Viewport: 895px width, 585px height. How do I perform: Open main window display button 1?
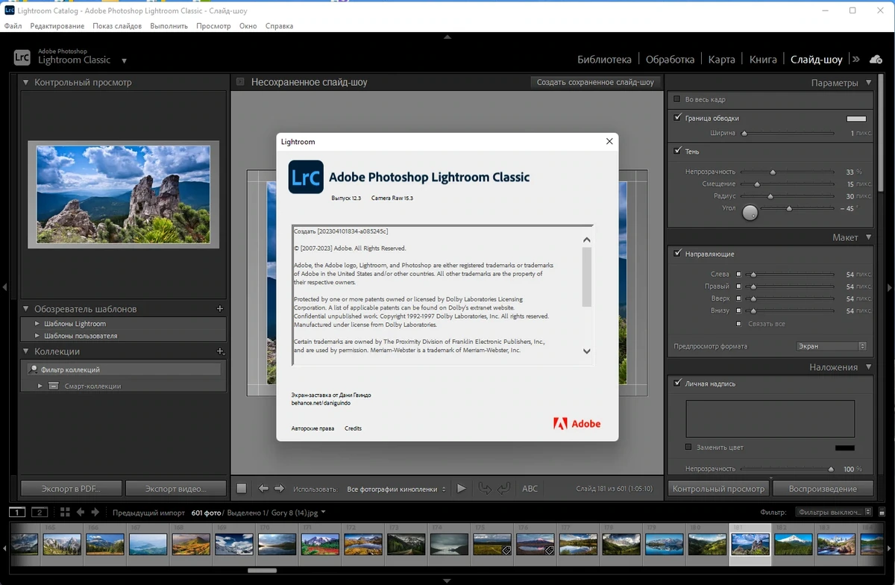(17, 512)
